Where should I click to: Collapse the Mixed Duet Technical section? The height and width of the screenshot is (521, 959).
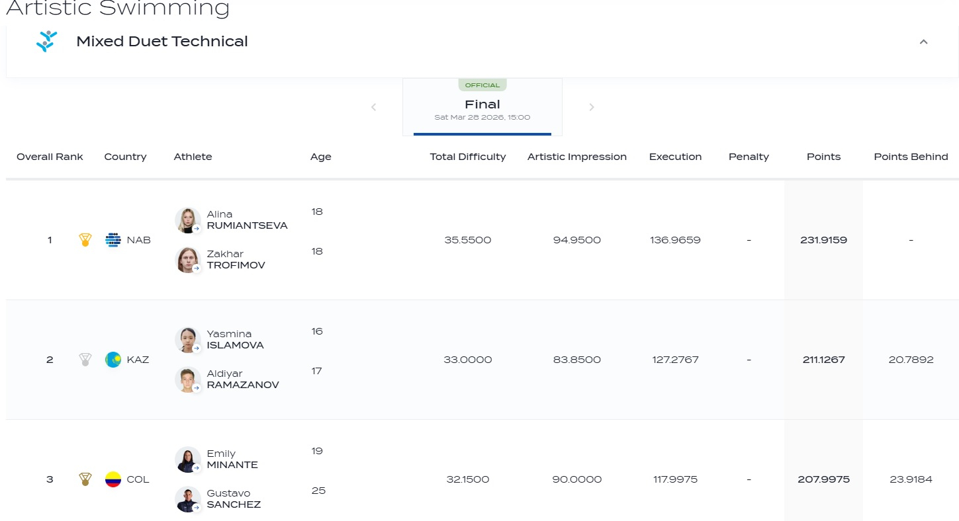pos(923,42)
